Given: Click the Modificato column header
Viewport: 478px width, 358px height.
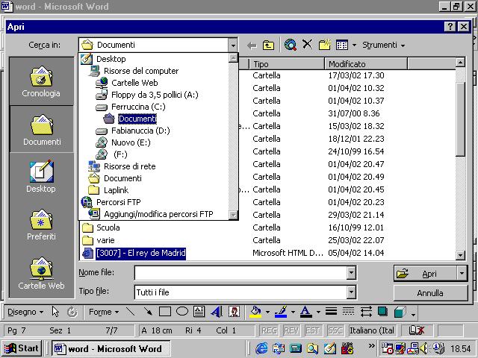Looking at the screenshot, I should pyautogui.click(x=366, y=64).
